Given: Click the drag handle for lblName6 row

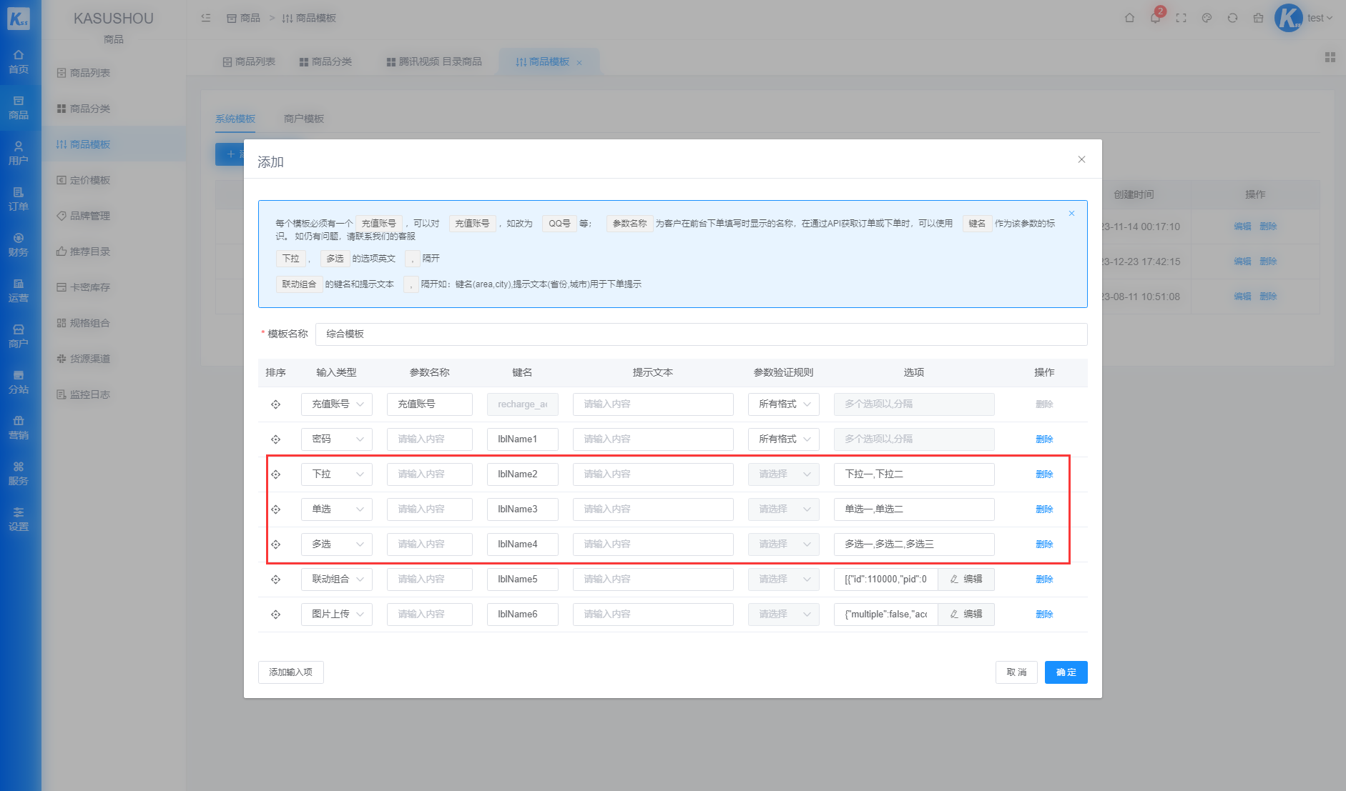Looking at the screenshot, I should pyautogui.click(x=275, y=615).
